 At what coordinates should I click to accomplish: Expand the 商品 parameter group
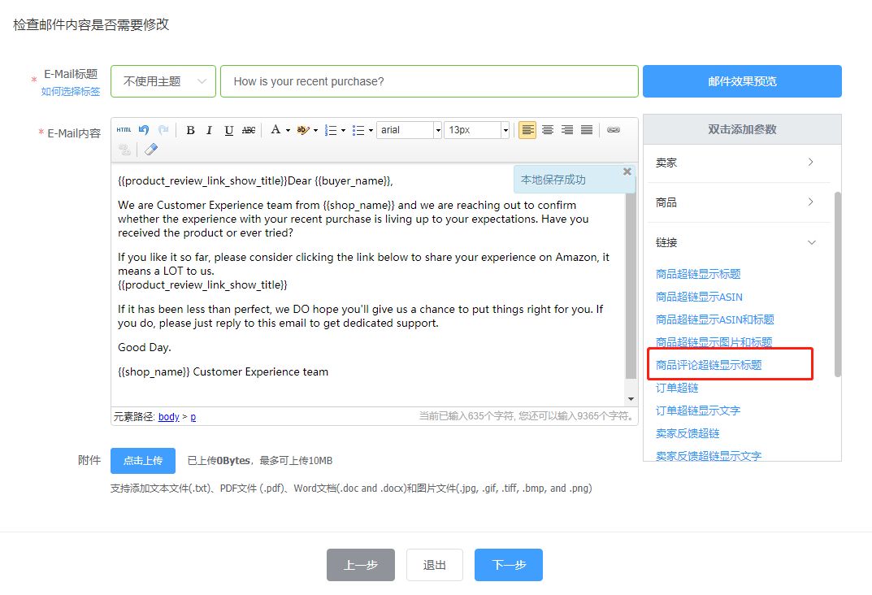point(738,202)
